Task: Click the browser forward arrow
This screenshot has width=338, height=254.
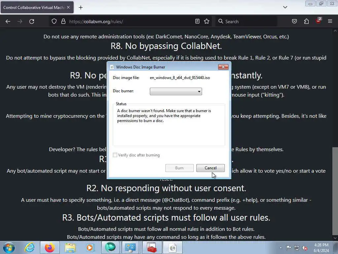Action: point(19,21)
